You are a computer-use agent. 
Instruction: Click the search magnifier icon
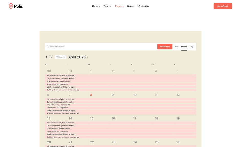coord(48,46)
